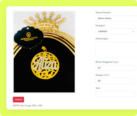
Task: Click the "Saiz :" label
Action: (x=98, y=88)
